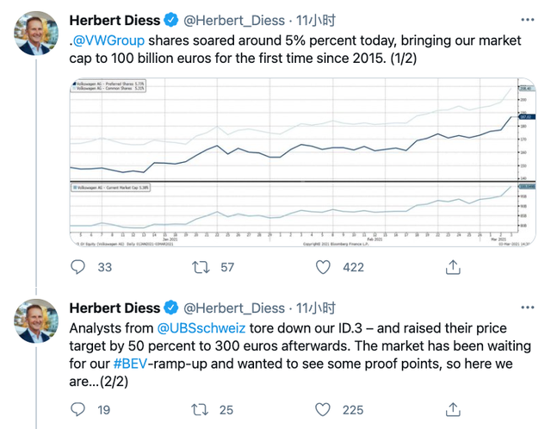Click verified badge on first tweet
Screen dimensions: 551x429
(x=171, y=17)
